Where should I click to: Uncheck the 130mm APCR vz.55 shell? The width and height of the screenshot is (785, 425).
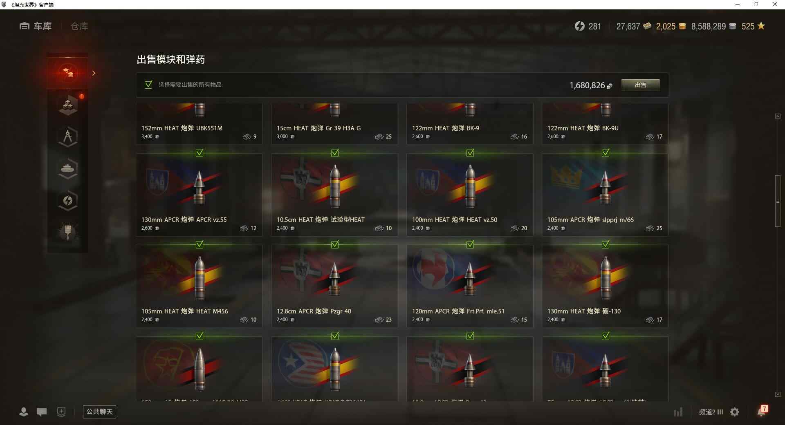pos(200,153)
